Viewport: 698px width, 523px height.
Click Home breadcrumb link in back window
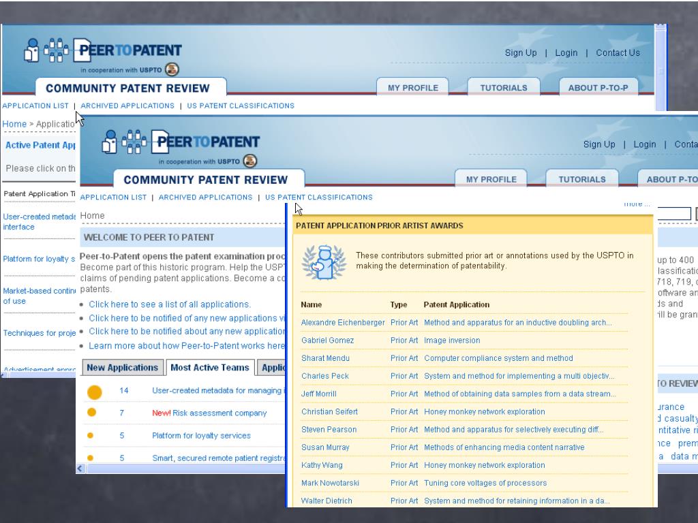(14, 124)
